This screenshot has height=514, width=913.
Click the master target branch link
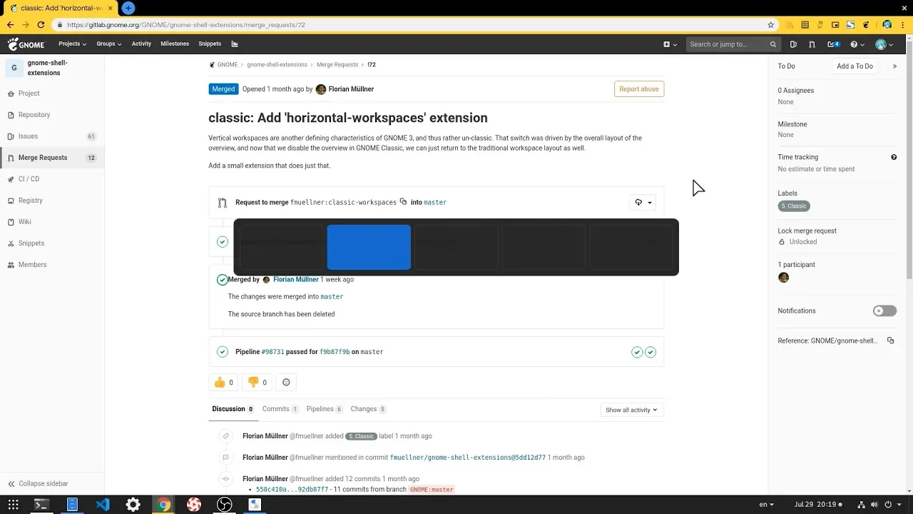click(x=435, y=203)
